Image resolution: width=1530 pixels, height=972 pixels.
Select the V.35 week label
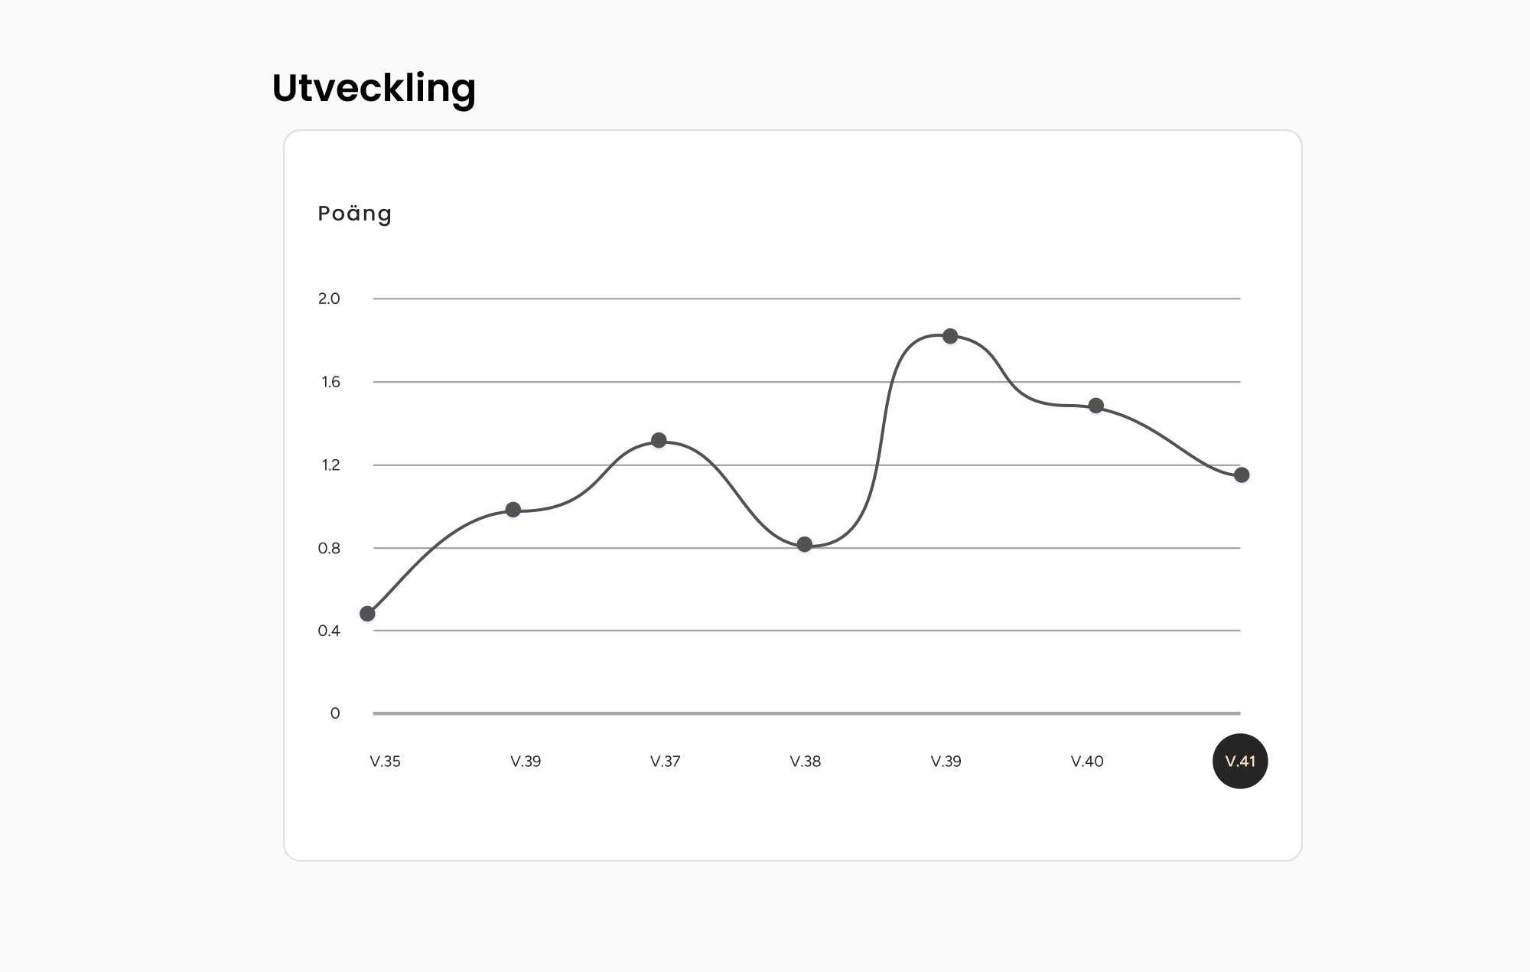(x=385, y=762)
